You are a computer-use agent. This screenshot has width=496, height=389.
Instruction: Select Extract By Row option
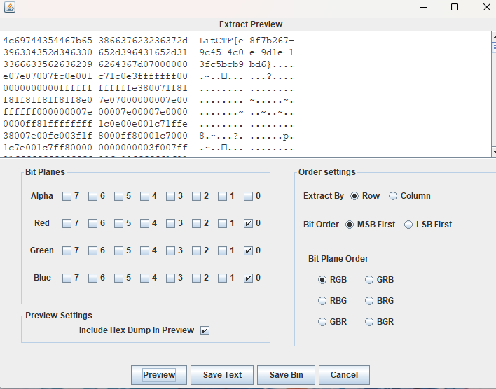click(354, 196)
